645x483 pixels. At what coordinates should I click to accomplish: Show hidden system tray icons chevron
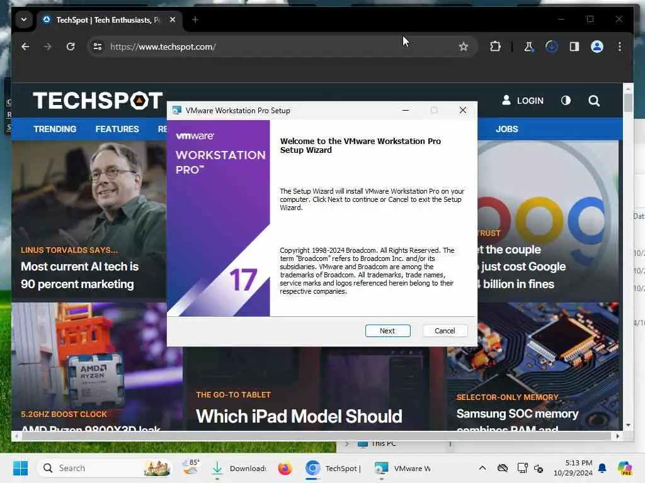[482, 468]
